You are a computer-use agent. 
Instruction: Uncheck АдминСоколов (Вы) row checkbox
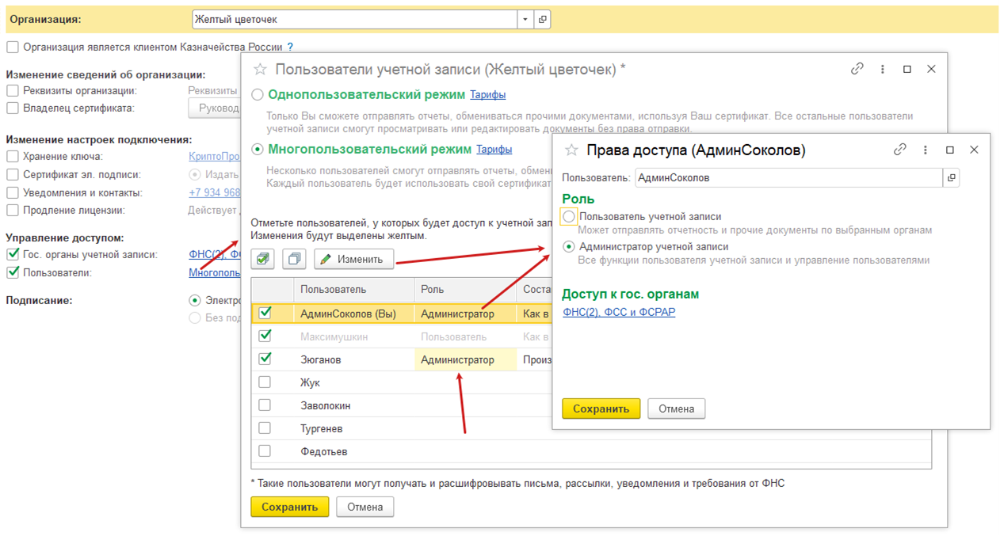click(265, 313)
